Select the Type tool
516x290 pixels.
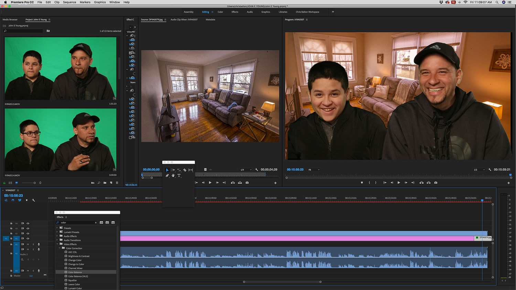coord(179,176)
